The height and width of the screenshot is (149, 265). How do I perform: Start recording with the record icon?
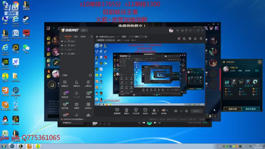click(x=176, y=111)
